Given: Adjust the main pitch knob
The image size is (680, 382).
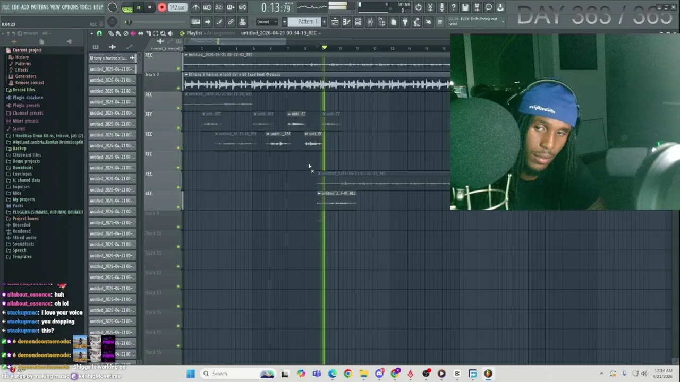Looking at the screenshot, I should click(112, 22).
